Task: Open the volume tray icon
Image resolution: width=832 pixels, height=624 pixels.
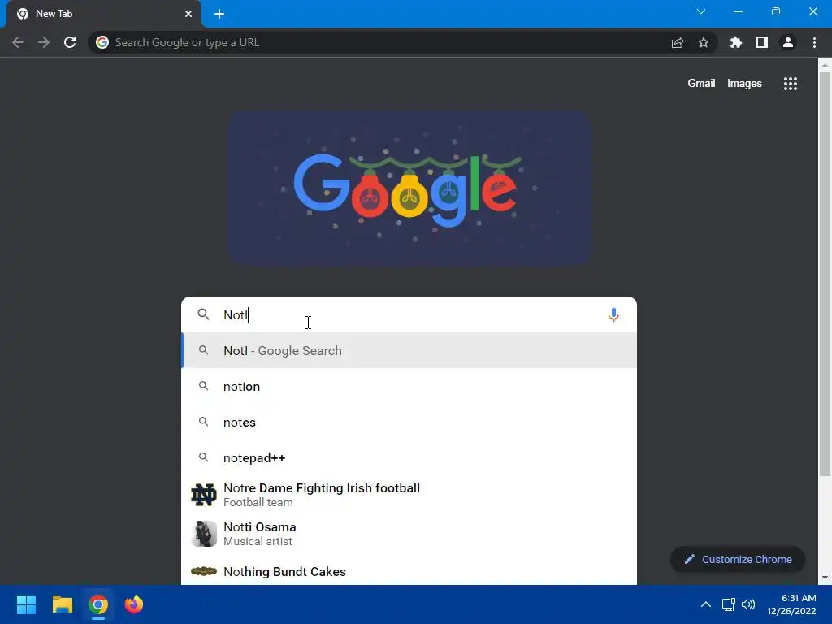Action: [x=748, y=604]
